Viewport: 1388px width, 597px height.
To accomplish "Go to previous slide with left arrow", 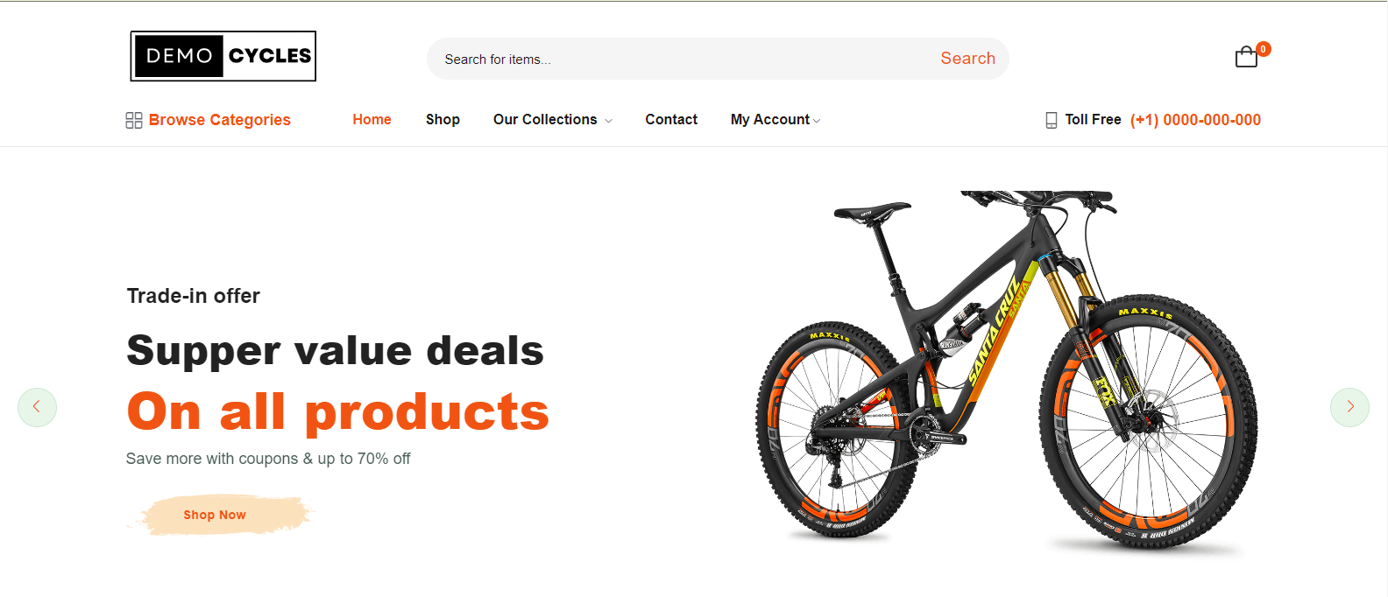I will [x=37, y=407].
